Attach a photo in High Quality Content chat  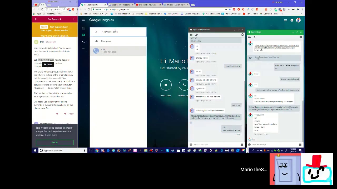pyautogui.click(x=242, y=145)
